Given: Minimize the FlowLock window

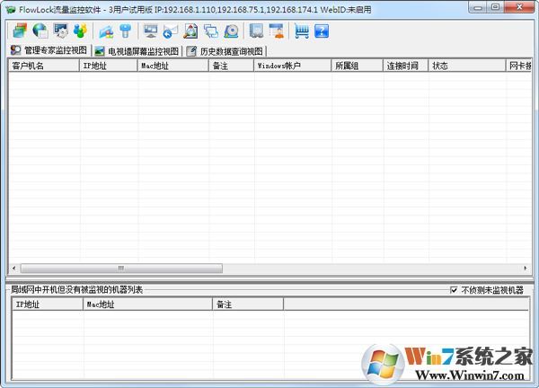Looking at the screenshot, I should tap(478, 7).
